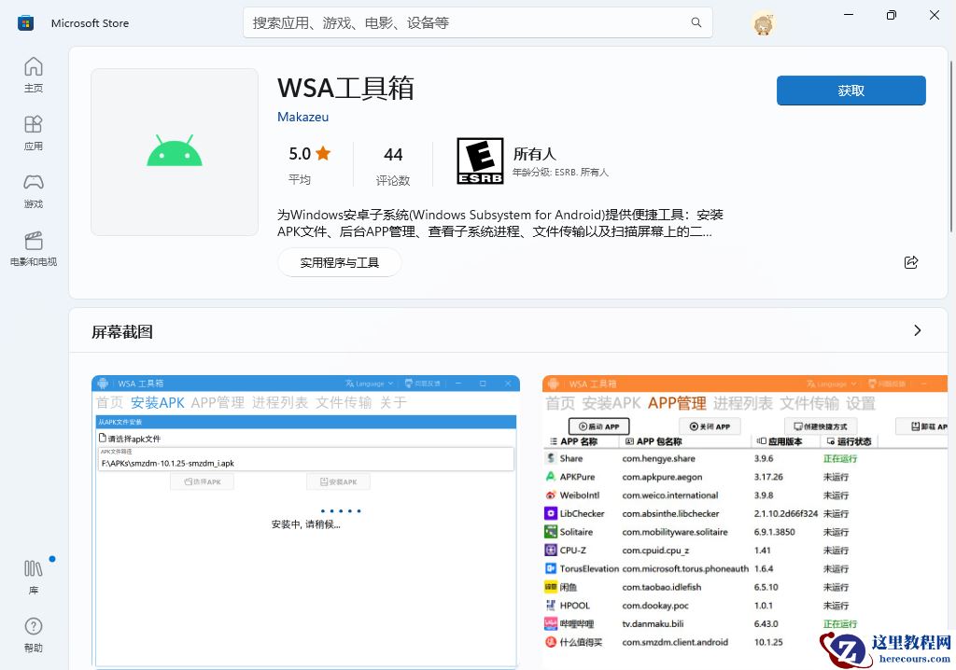Click the ESRB 所有人 rating badge
The image size is (956, 670).
pos(481,160)
